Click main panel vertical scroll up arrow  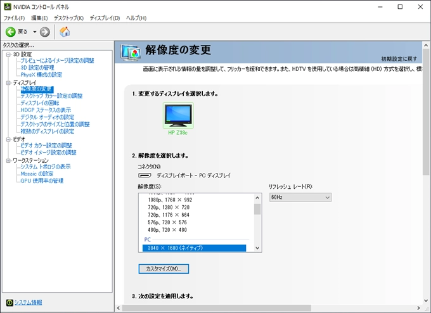(x=427, y=45)
